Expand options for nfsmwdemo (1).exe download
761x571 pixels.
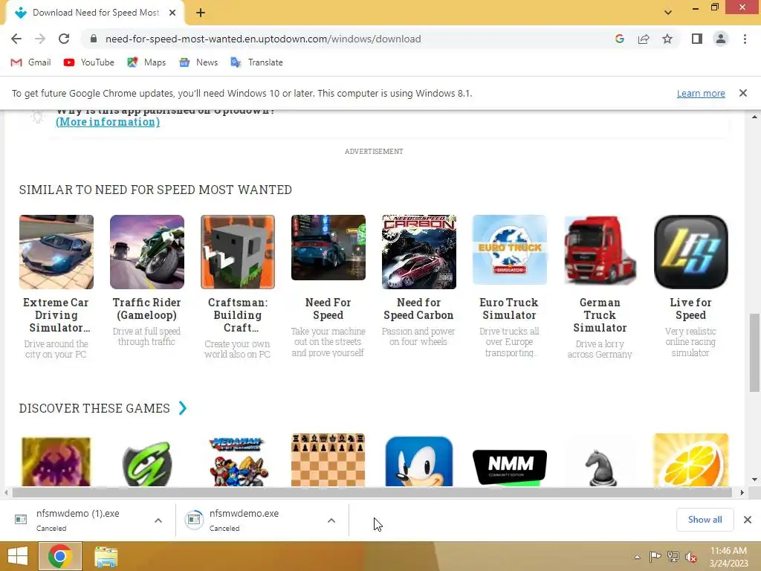pyautogui.click(x=158, y=520)
